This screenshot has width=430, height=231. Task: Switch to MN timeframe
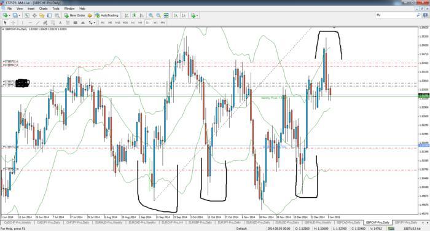[163, 23]
